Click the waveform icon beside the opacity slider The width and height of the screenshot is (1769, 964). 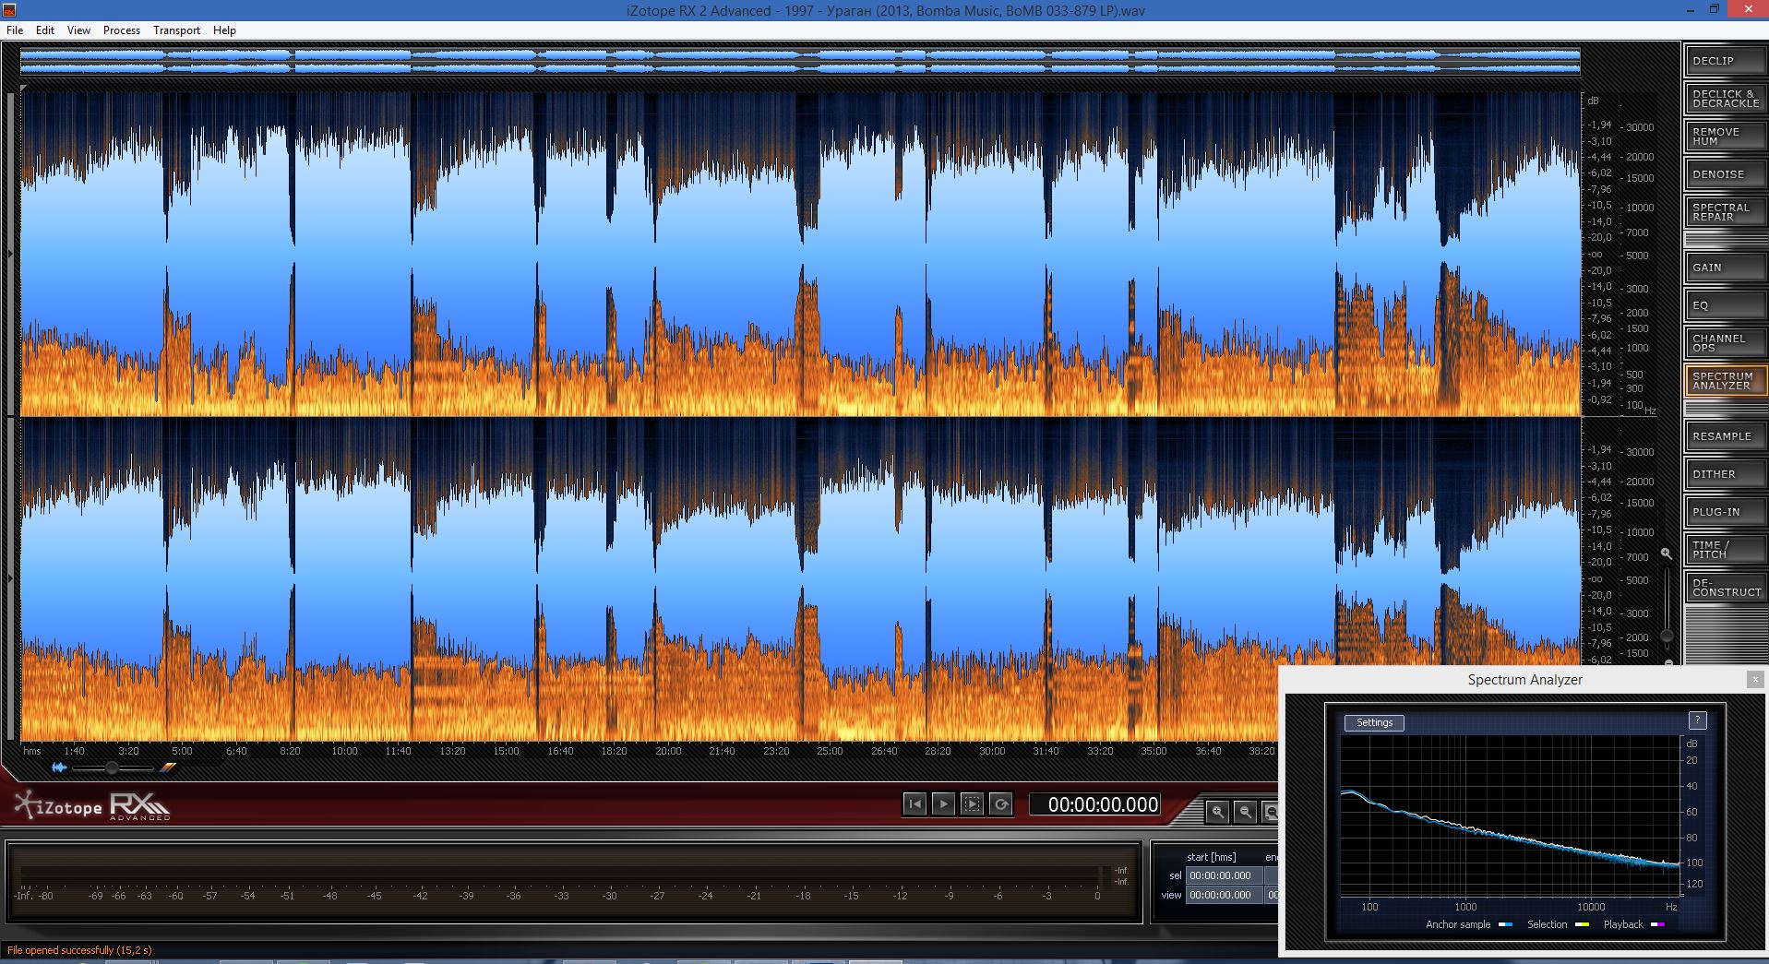click(59, 768)
